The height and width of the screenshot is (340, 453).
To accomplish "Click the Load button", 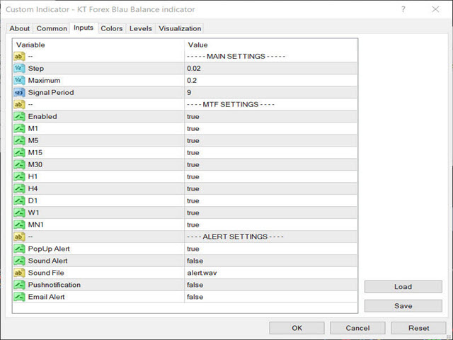I will coord(403,286).
